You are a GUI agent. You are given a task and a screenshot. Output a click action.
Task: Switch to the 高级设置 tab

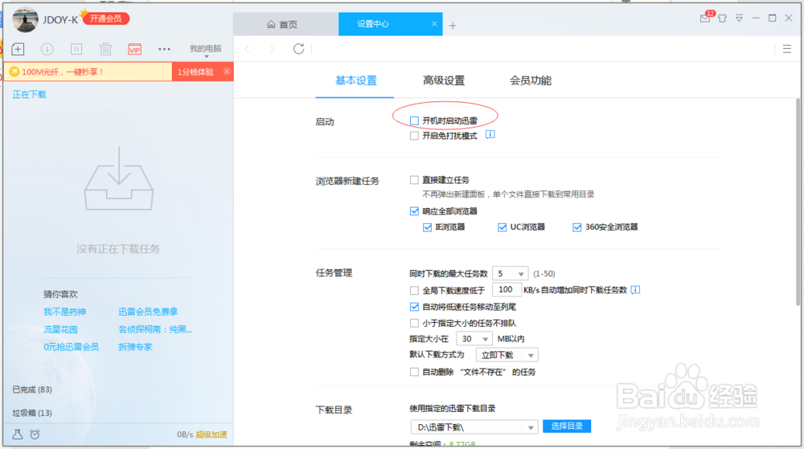tap(444, 80)
